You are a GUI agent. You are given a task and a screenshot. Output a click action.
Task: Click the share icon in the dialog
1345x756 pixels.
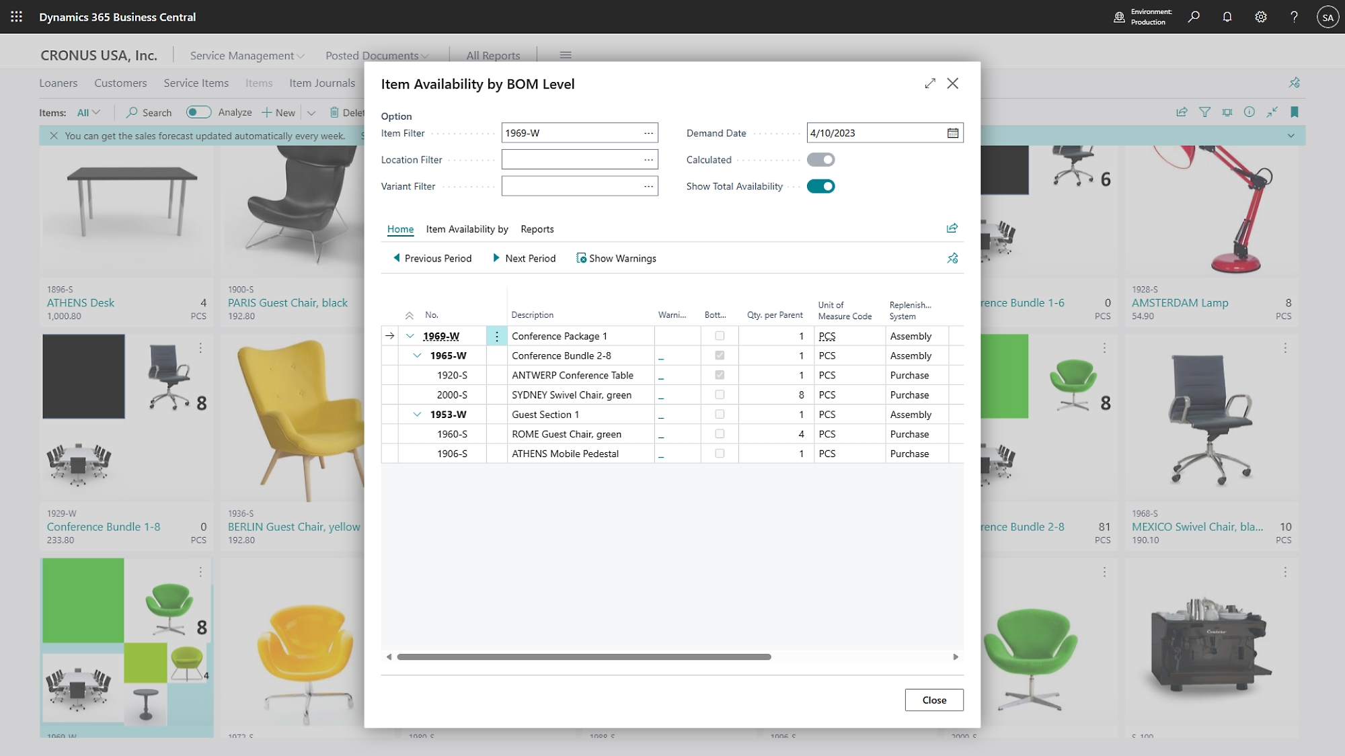pyautogui.click(x=952, y=228)
